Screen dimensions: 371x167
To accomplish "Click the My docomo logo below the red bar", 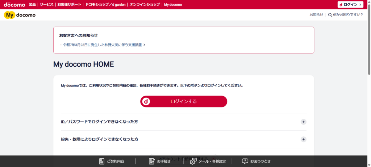I will pyautogui.click(x=20, y=15).
